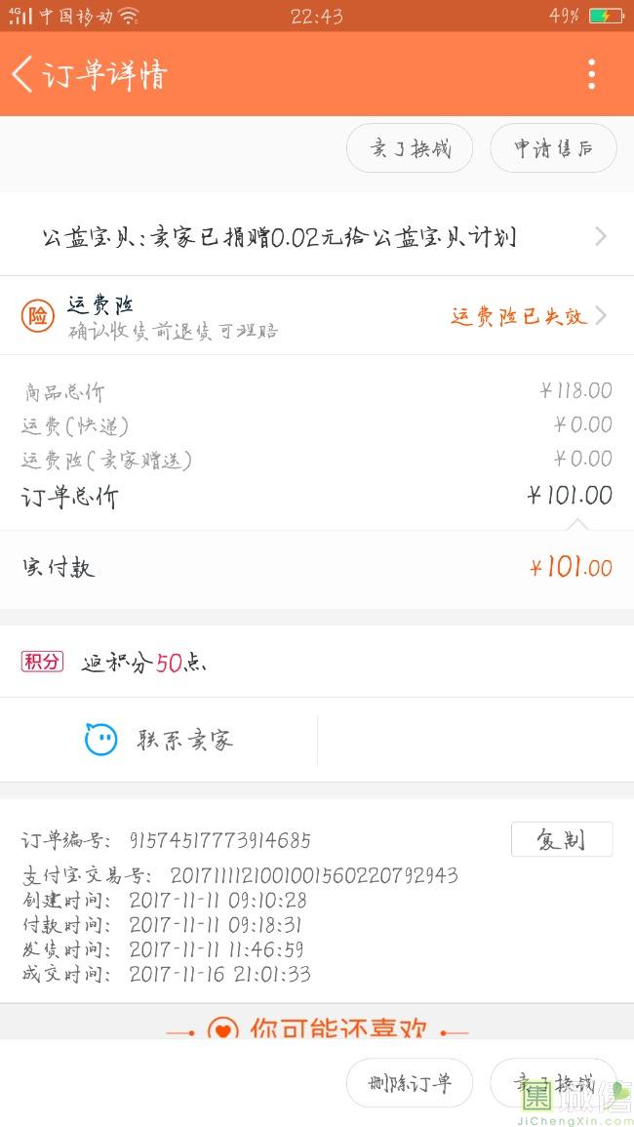The image size is (634, 1127).
Task: Tap order number 915745177739146​85
Action: click(x=220, y=840)
